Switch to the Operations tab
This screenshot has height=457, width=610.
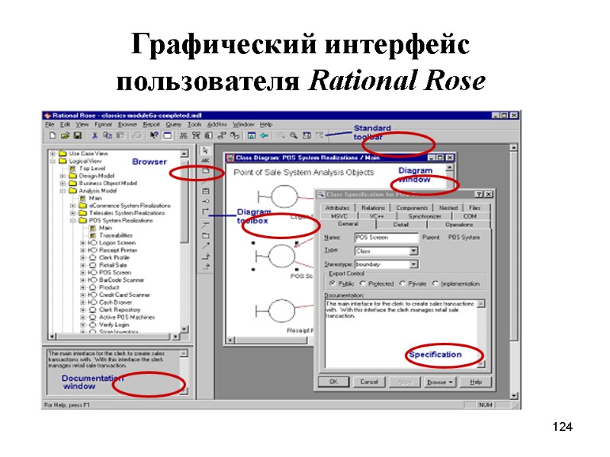click(459, 224)
